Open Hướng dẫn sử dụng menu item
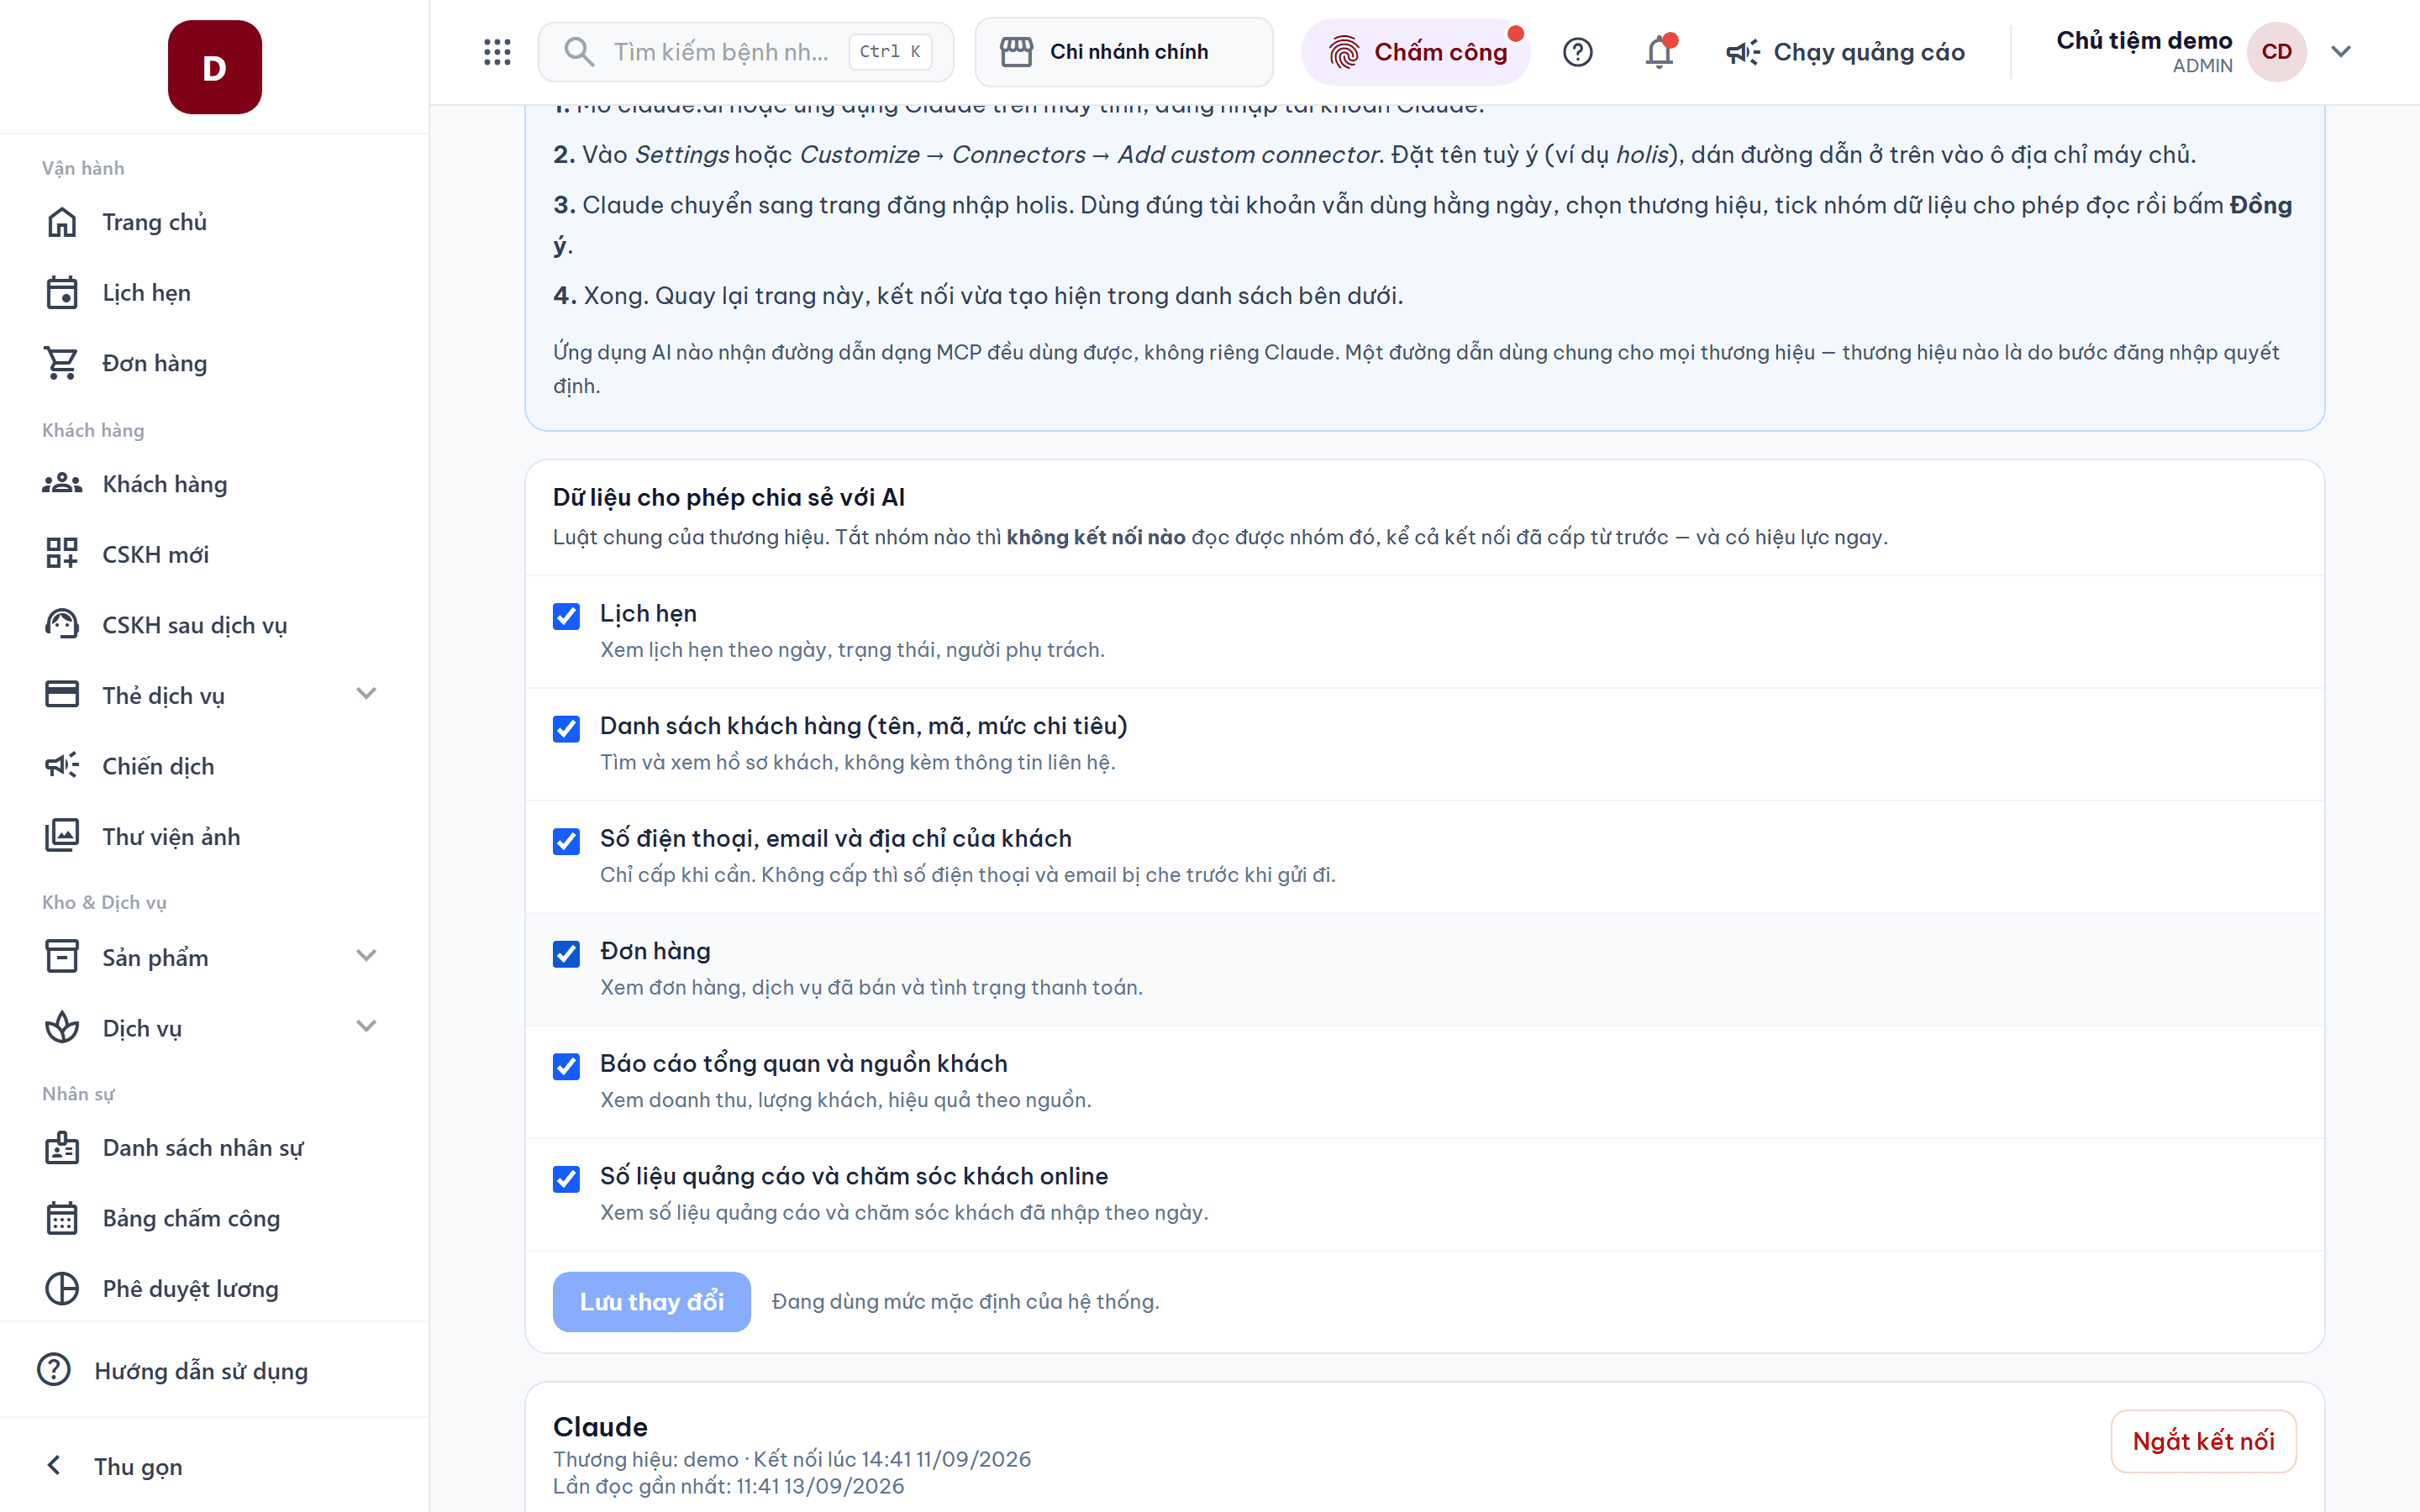This screenshot has width=2420, height=1512. 214,1371
